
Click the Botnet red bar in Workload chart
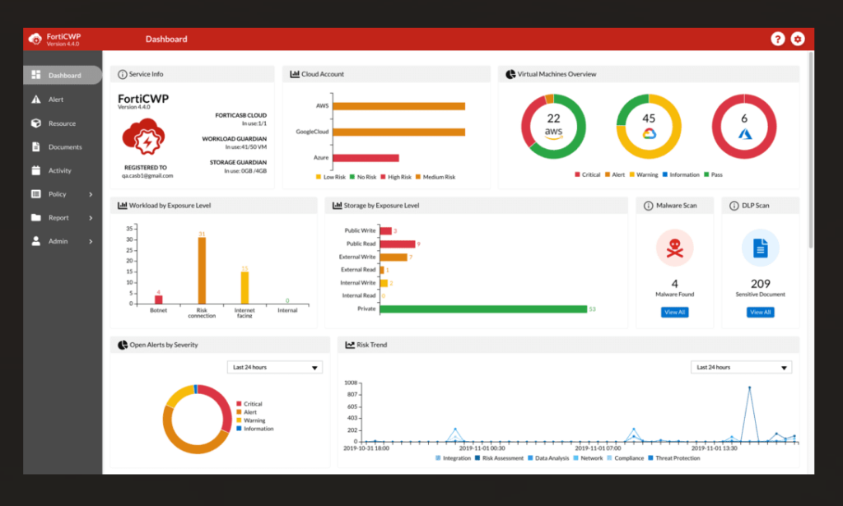tap(159, 299)
